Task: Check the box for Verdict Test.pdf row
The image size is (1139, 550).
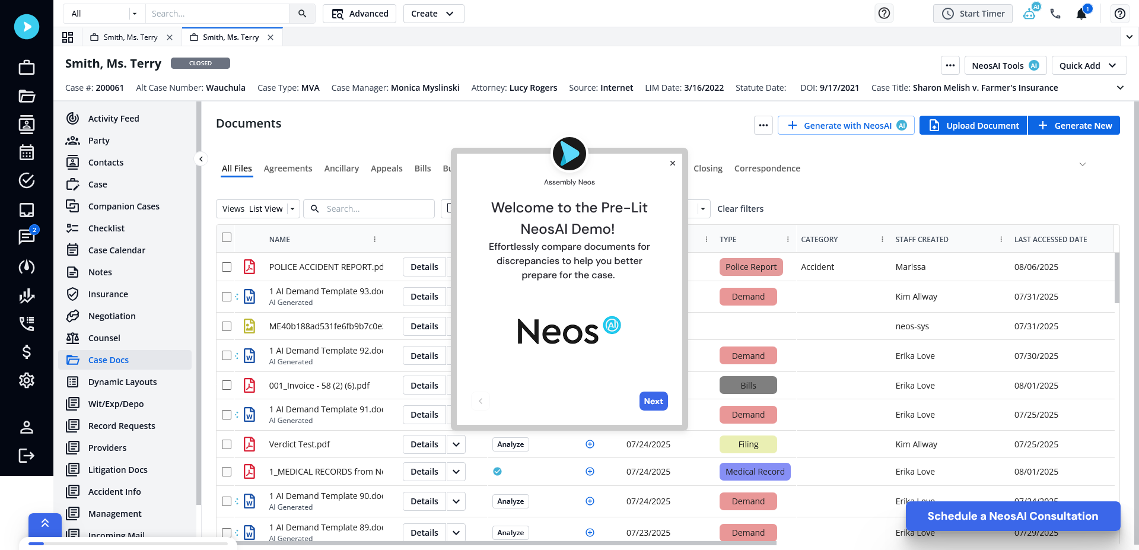Action: [x=227, y=444]
